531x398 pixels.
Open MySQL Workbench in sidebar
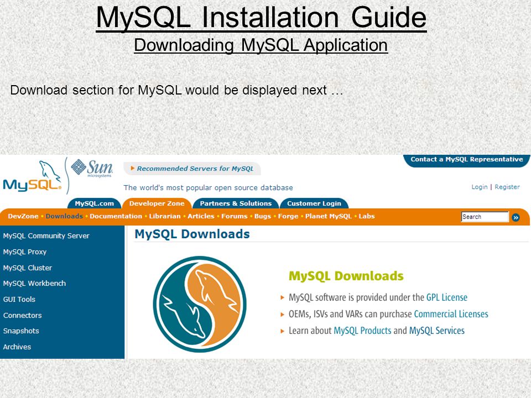tap(34, 283)
